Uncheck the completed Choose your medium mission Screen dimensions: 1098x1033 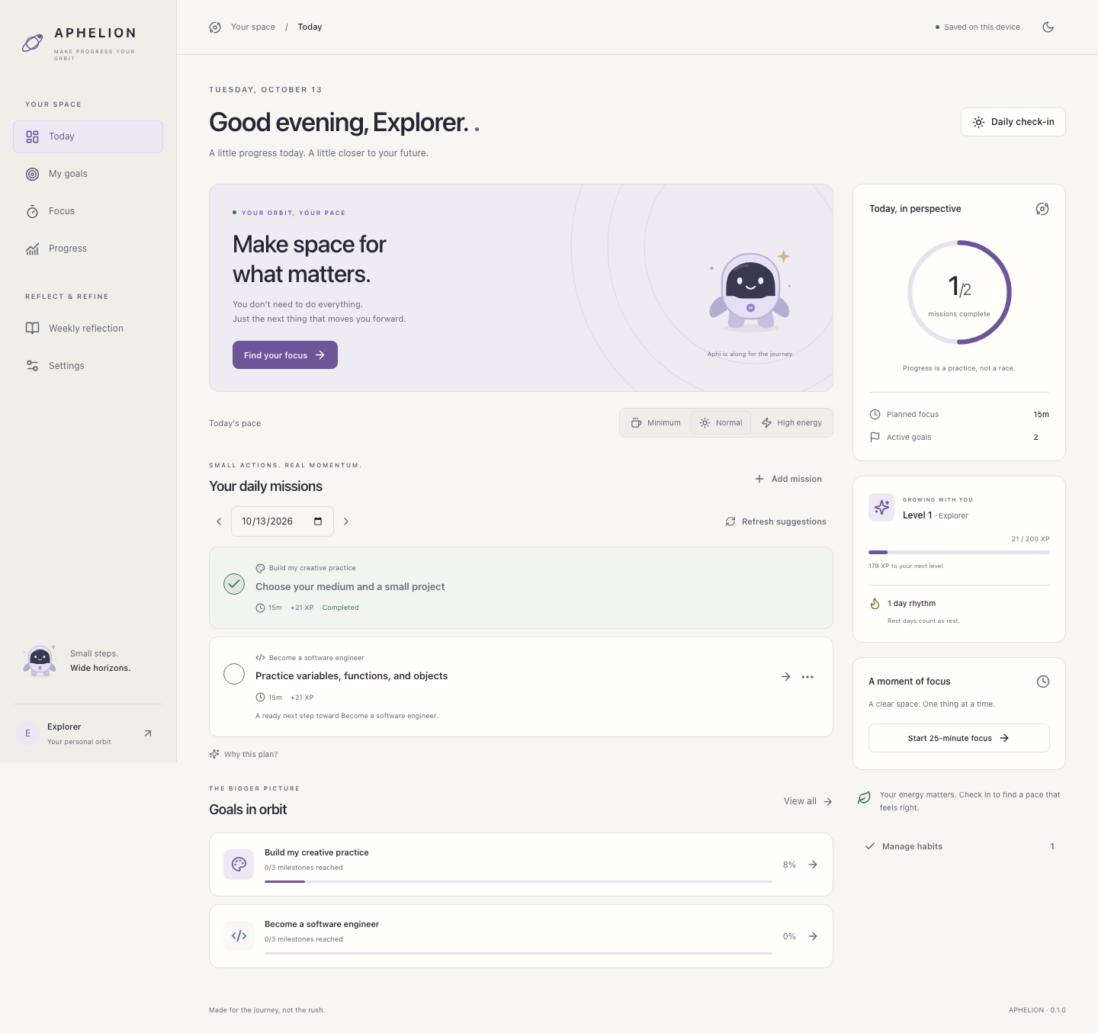(x=234, y=584)
